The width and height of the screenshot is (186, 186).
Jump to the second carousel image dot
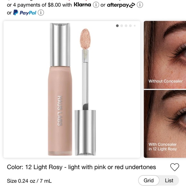(122, 26)
